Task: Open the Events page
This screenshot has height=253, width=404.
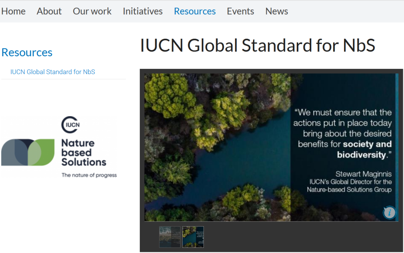Action: pyautogui.click(x=241, y=11)
